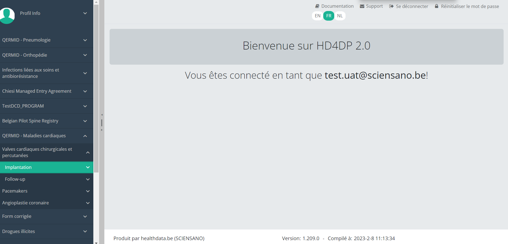Click the Se déconnecter link
508x244 pixels.
pyautogui.click(x=412, y=6)
